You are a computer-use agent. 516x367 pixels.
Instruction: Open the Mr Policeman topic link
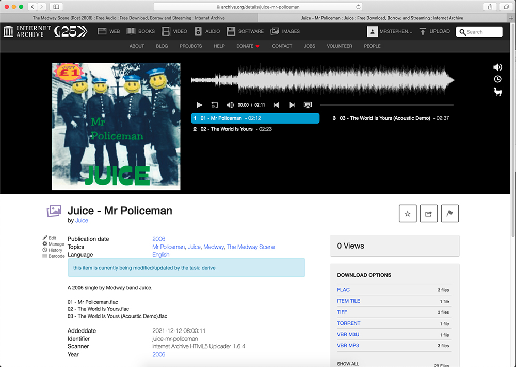click(x=169, y=247)
